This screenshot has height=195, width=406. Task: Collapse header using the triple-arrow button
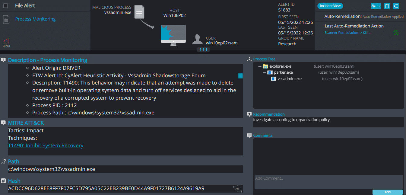203,50
